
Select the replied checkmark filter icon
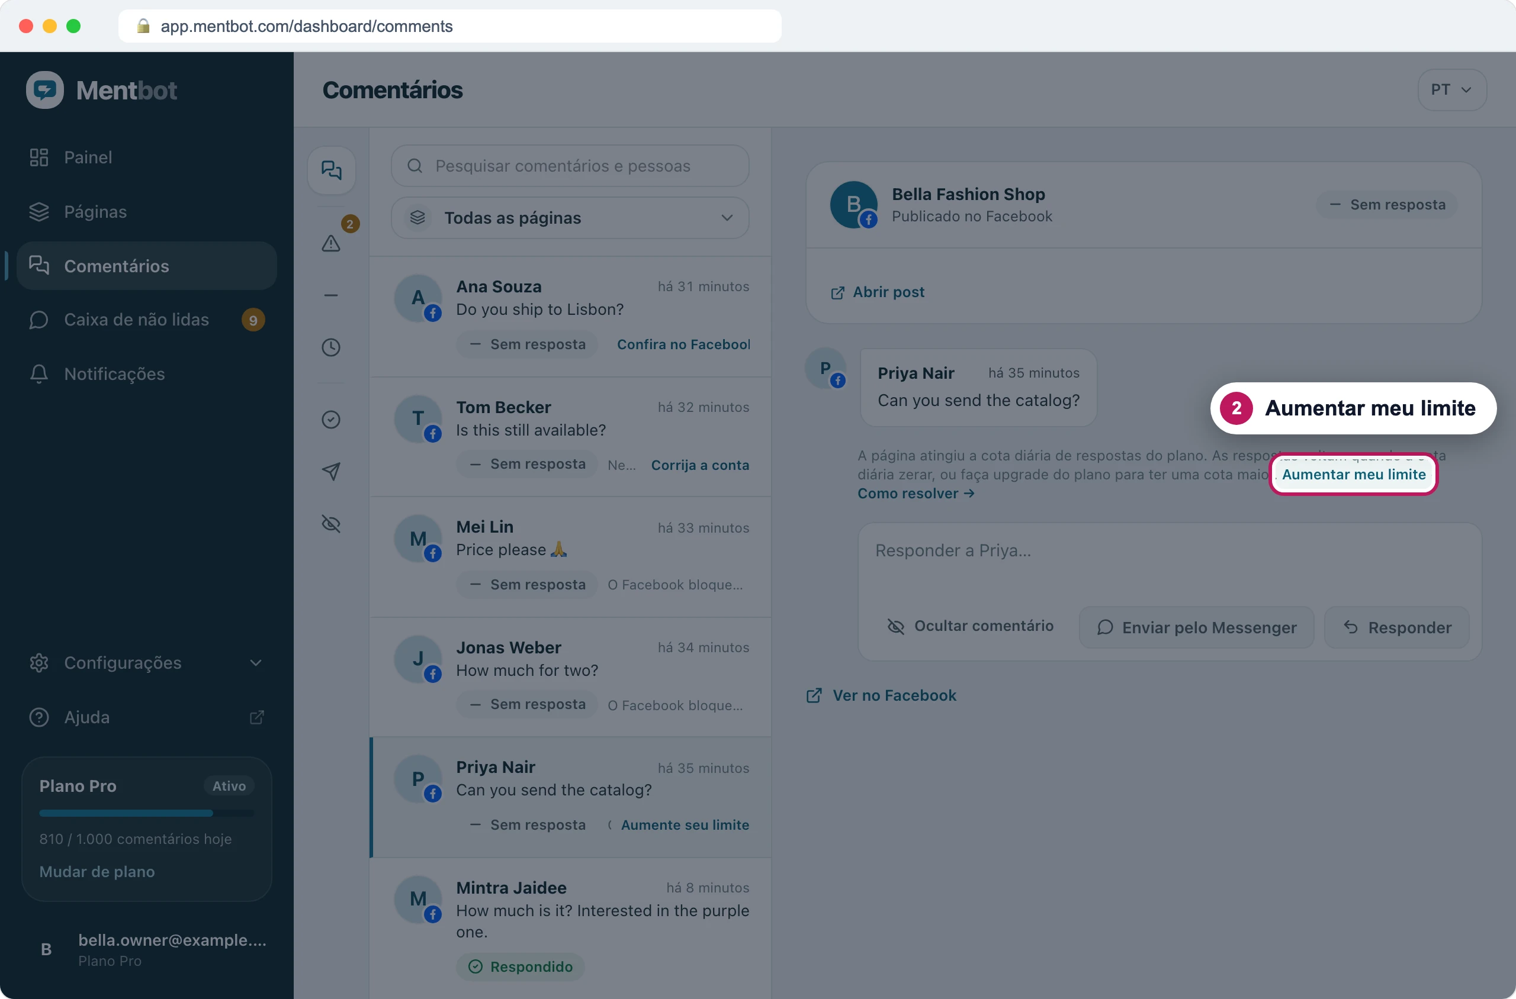[x=332, y=419]
